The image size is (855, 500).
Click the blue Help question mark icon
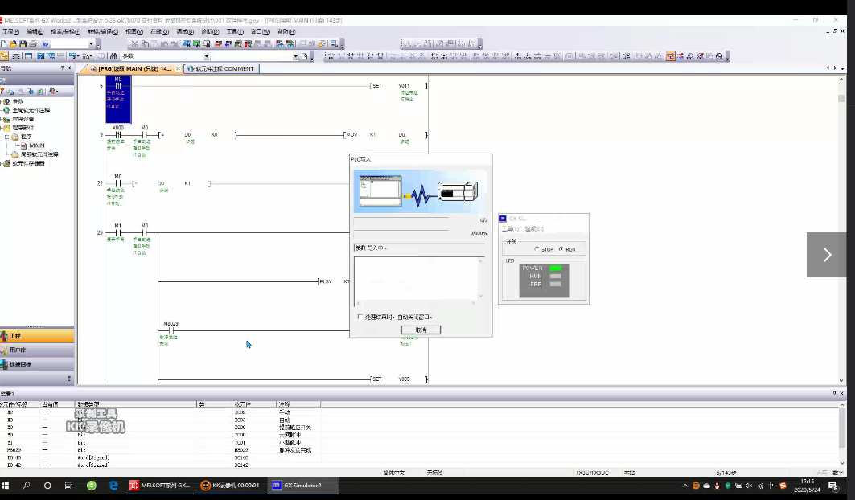tap(46, 43)
